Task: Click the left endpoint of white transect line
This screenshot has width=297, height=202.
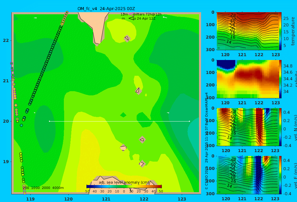Action: point(49,121)
